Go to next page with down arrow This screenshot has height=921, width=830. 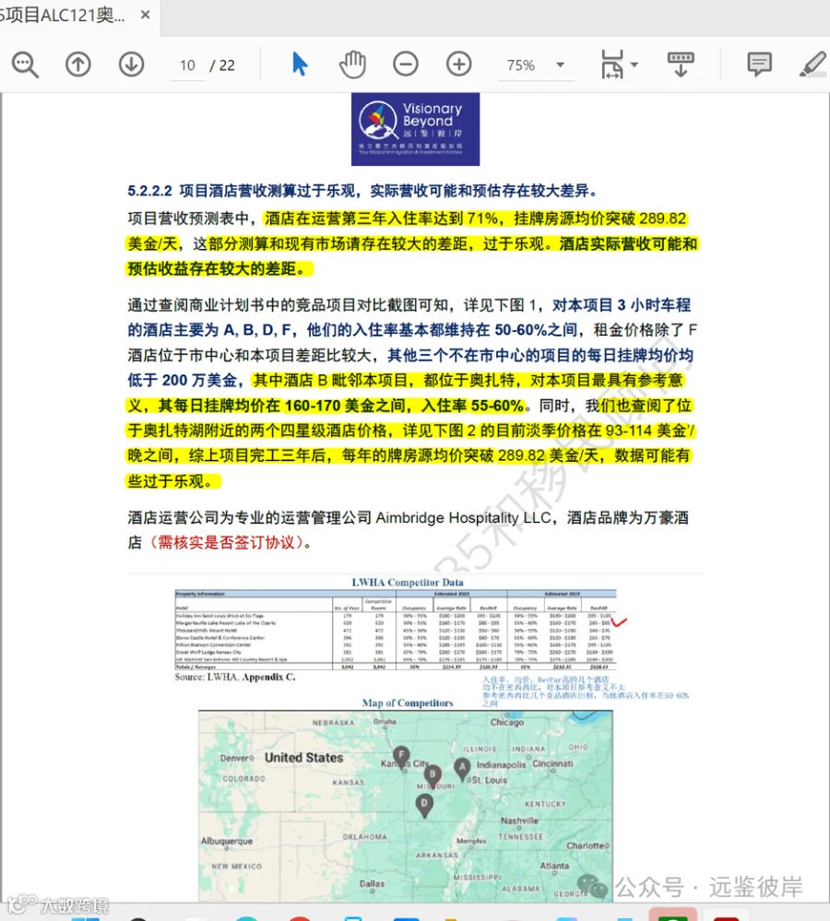click(131, 64)
